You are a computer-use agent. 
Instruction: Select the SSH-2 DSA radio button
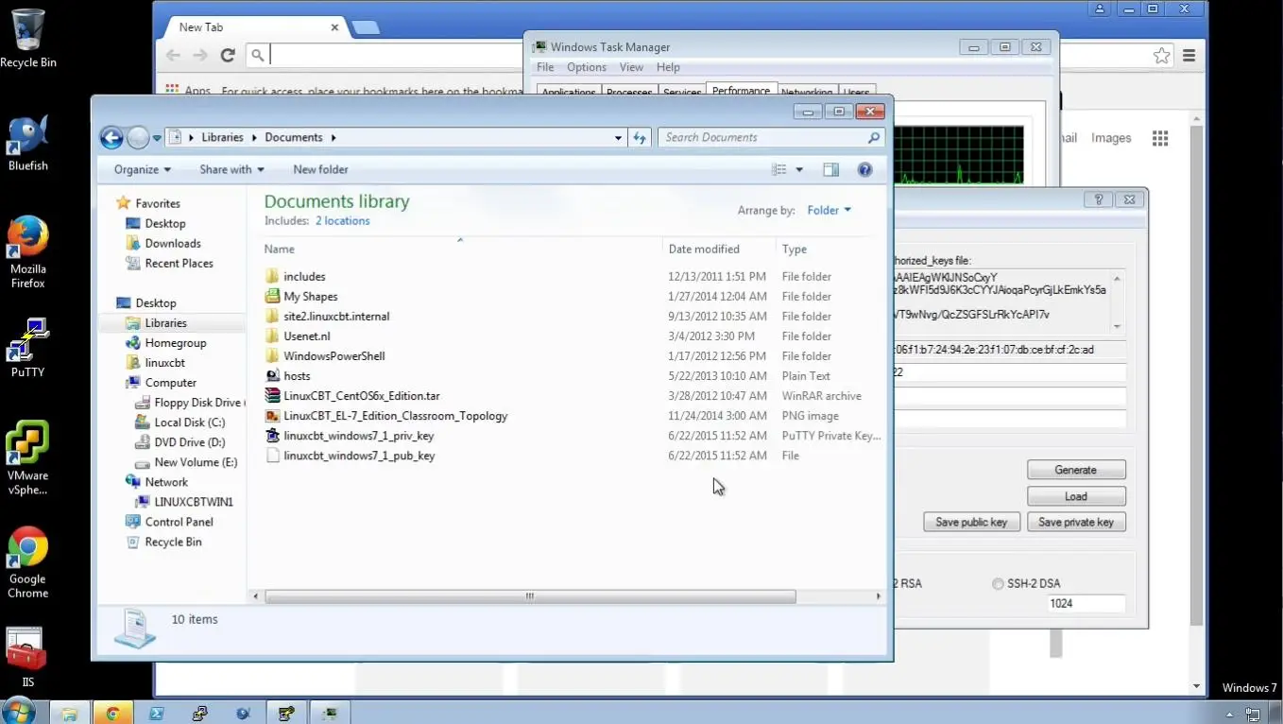tap(998, 584)
